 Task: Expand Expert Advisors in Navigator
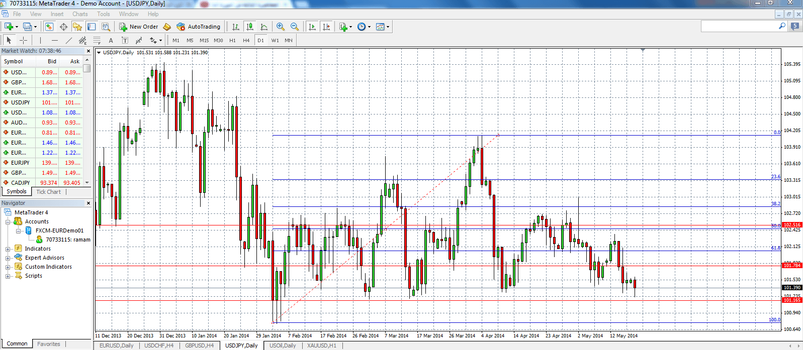click(8, 258)
